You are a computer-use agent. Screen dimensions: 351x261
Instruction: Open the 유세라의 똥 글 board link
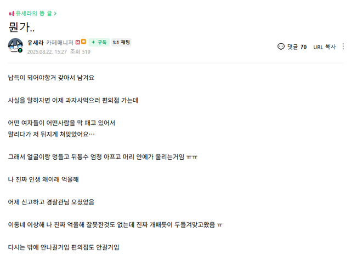34,13
